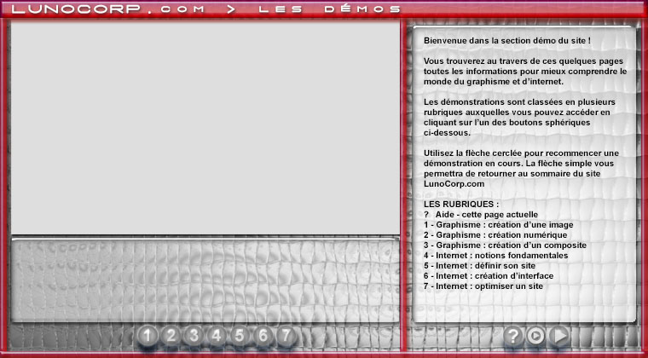Open demo section 3 sphere button
This screenshot has height=358, width=648.
pos(194,336)
